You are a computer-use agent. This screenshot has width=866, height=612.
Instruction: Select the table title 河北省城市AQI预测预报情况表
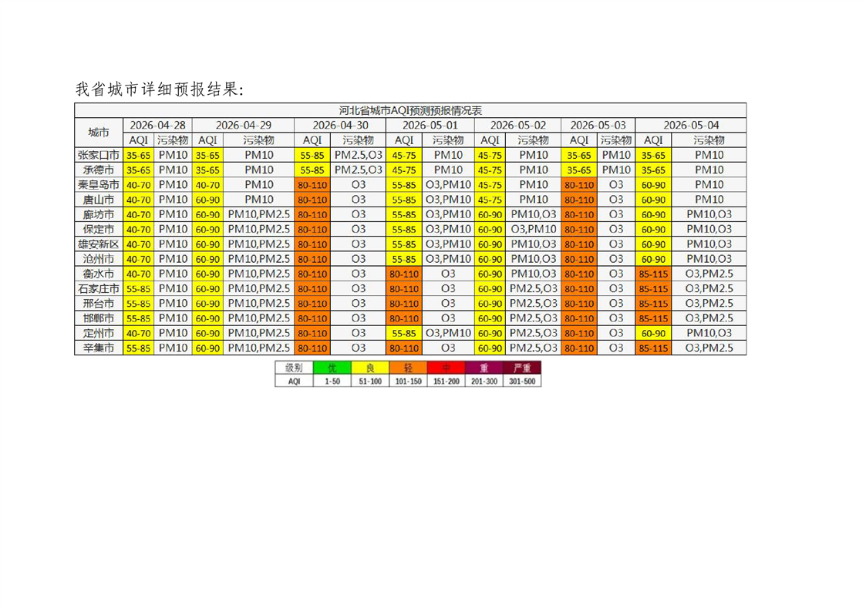point(410,110)
